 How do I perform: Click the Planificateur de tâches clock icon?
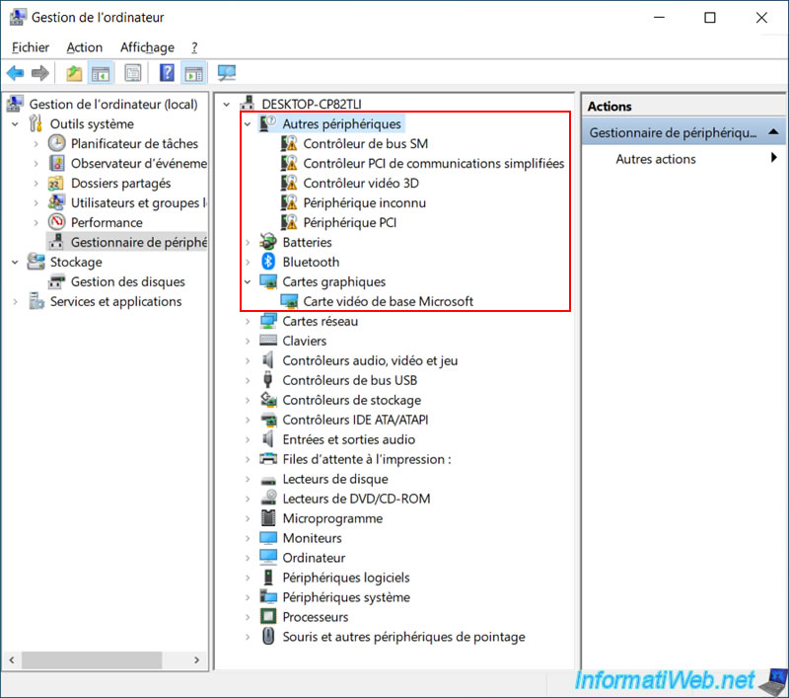[56, 143]
